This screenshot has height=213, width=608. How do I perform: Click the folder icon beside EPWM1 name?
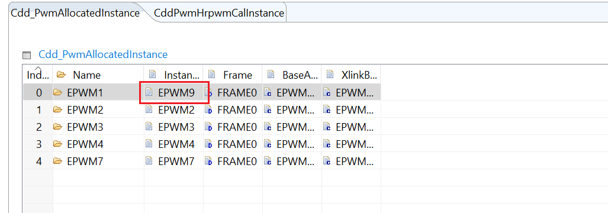pos(58,92)
